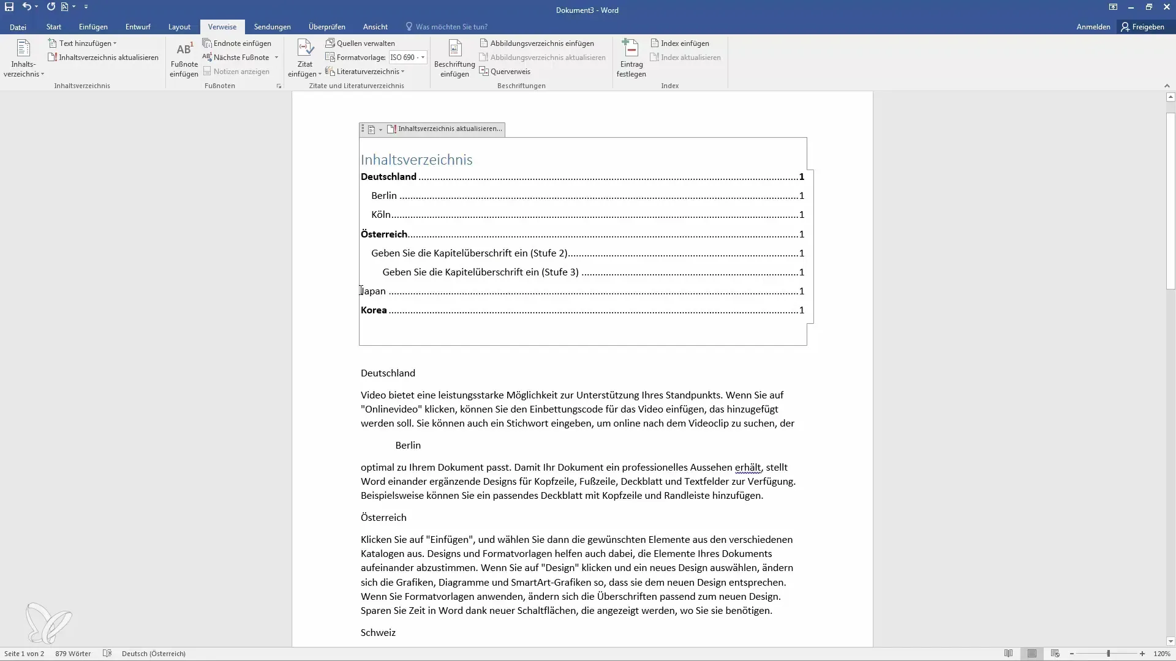Screen dimensions: 1176x661
Task: Open Fußnoten dialog launcher
Action: [279, 86]
